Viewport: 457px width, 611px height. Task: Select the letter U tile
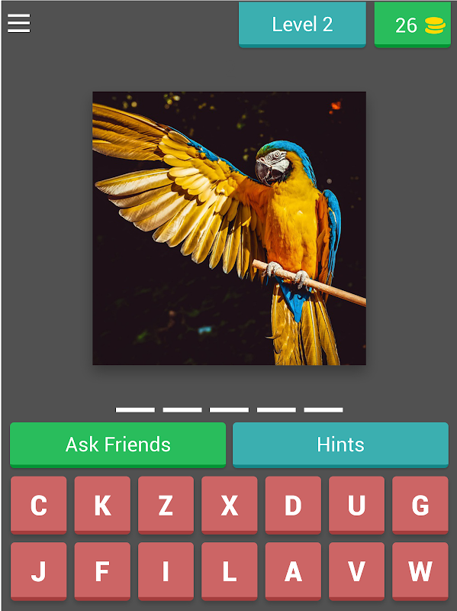click(356, 505)
